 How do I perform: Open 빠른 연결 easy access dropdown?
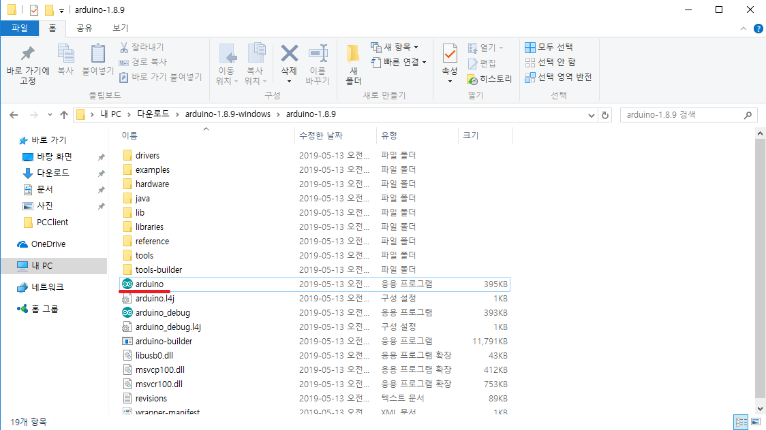[x=399, y=62]
